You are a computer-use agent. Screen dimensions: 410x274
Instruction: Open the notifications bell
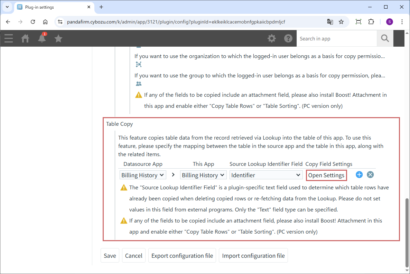coord(42,38)
